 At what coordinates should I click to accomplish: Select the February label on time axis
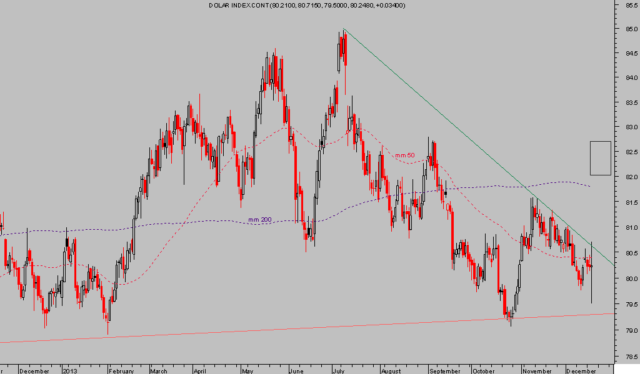click(122, 370)
